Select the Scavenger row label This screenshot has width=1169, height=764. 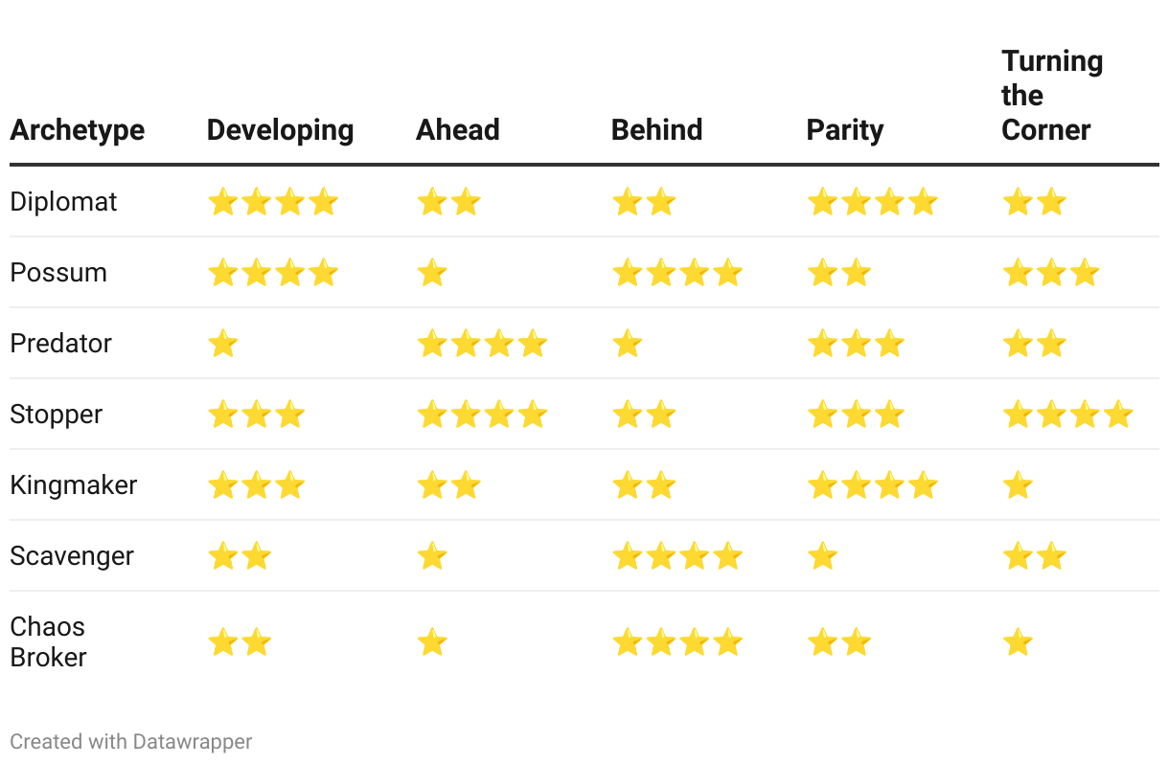[x=72, y=556]
